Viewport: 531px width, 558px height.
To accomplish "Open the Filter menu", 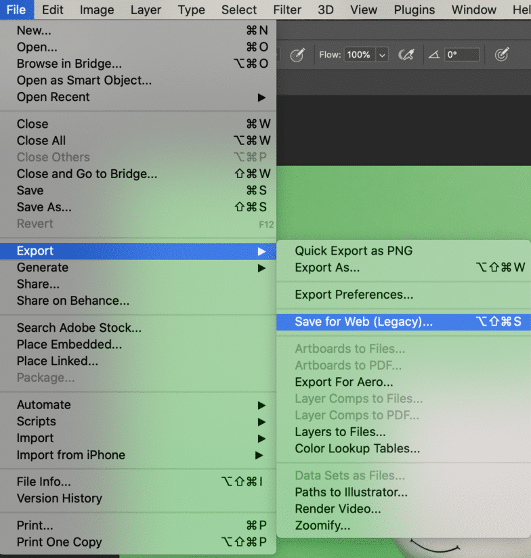I will pos(287,9).
